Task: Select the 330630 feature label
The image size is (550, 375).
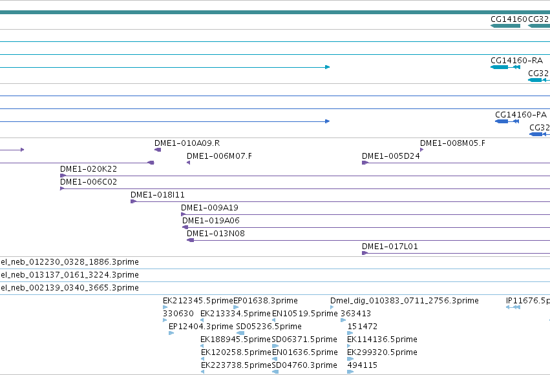Action: click(178, 314)
